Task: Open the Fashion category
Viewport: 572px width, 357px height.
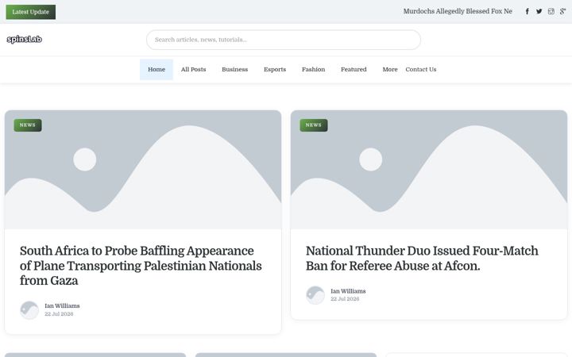Action: [313, 70]
